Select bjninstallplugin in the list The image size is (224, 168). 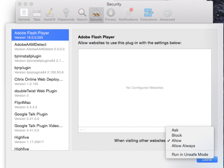[x=40, y=58]
